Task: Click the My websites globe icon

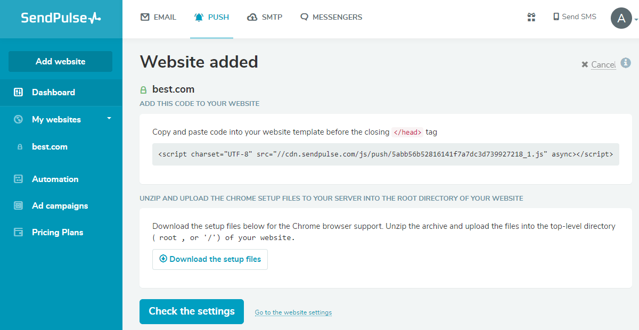Action: point(18,119)
